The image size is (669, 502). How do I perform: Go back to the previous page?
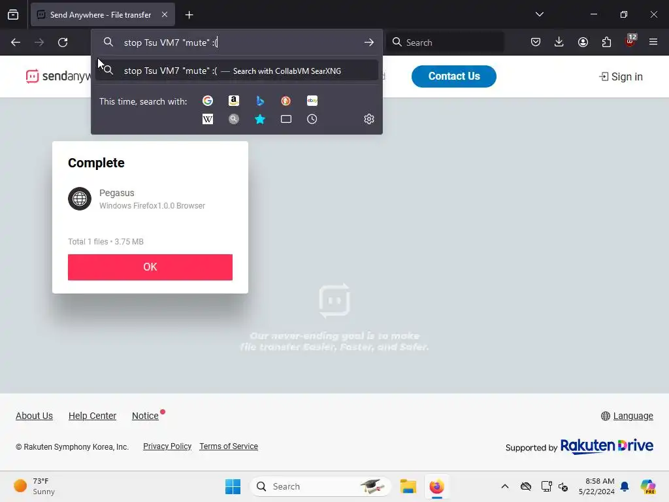pyautogui.click(x=16, y=42)
